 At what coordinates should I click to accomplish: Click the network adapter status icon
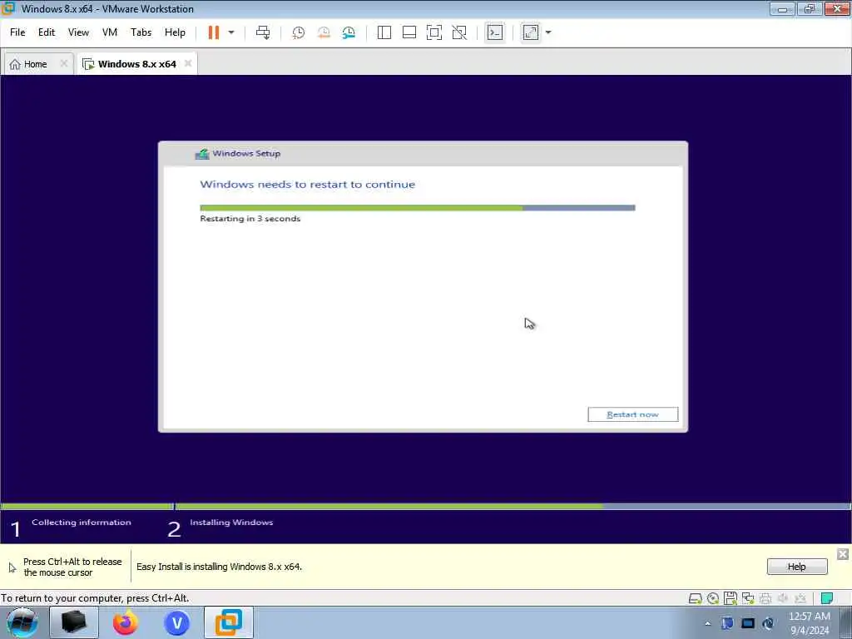tap(748, 599)
